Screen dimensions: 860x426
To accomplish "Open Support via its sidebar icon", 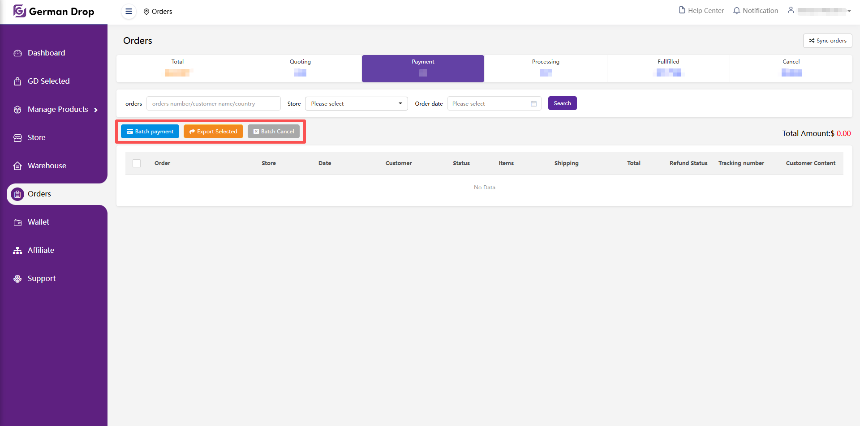I will tap(17, 279).
